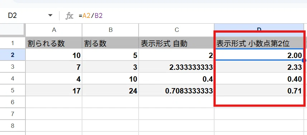Click cell B2 with value 5
The image size is (307, 135).
pos(110,55)
